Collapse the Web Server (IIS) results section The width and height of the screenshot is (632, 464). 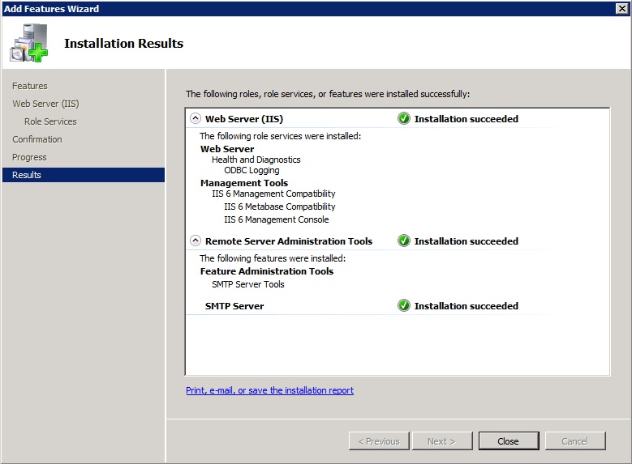tap(195, 118)
